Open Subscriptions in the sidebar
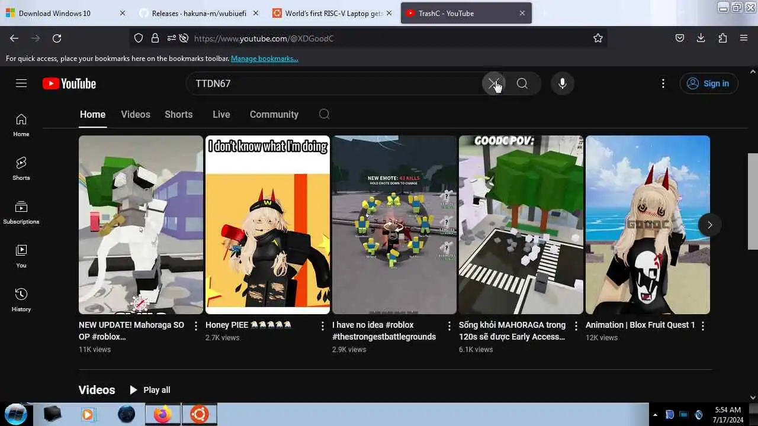The image size is (758, 426). [21, 213]
